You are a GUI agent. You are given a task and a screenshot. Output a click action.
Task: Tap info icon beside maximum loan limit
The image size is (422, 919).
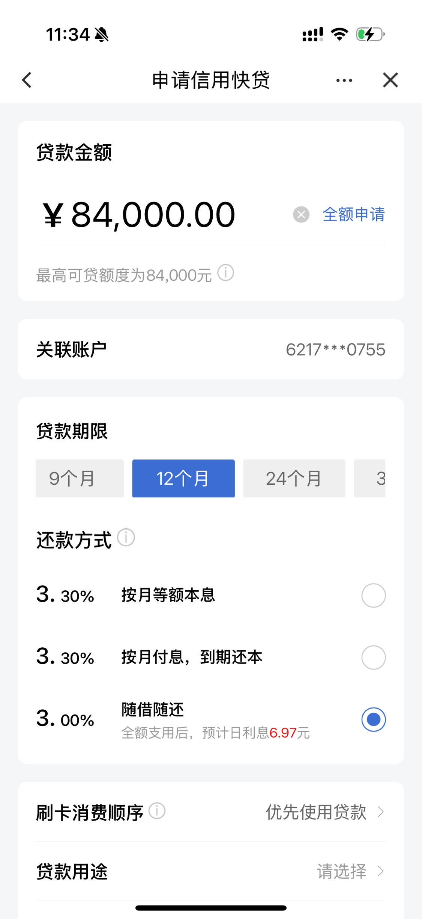click(x=226, y=273)
